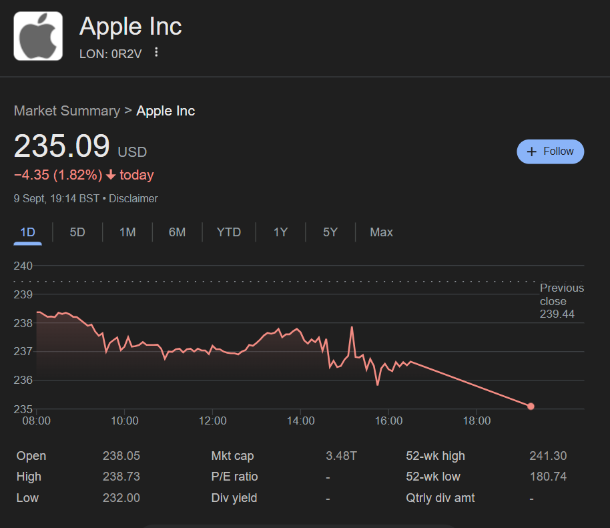Viewport: 610px width, 528px height.
Task: Click the chart's latest price endpoint dot
Action: [531, 406]
